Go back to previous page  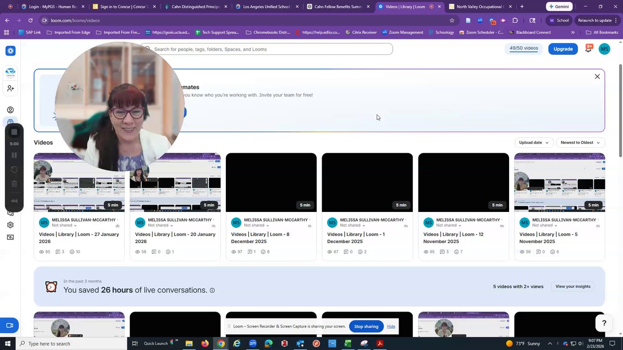pyautogui.click(x=7, y=20)
